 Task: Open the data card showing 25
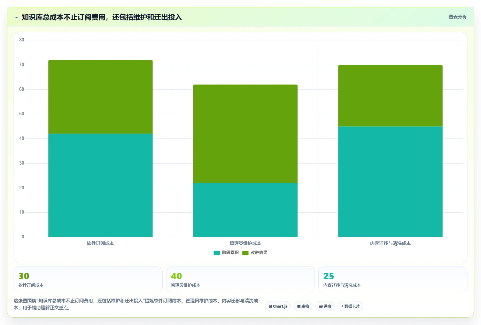(x=393, y=279)
